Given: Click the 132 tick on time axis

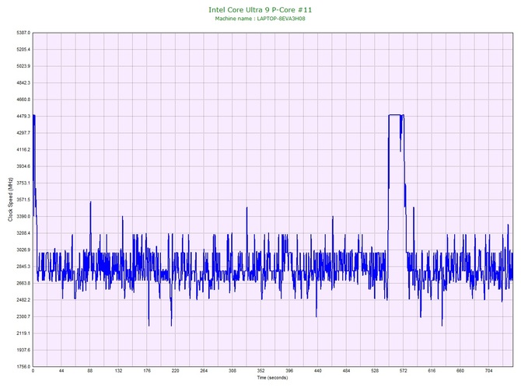Looking at the screenshot, I should click(x=118, y=371).
